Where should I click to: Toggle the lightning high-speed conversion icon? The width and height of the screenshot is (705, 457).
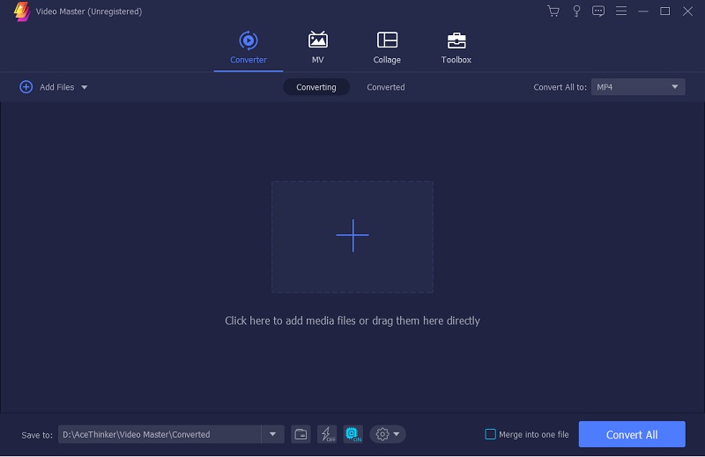coord(327,434)
